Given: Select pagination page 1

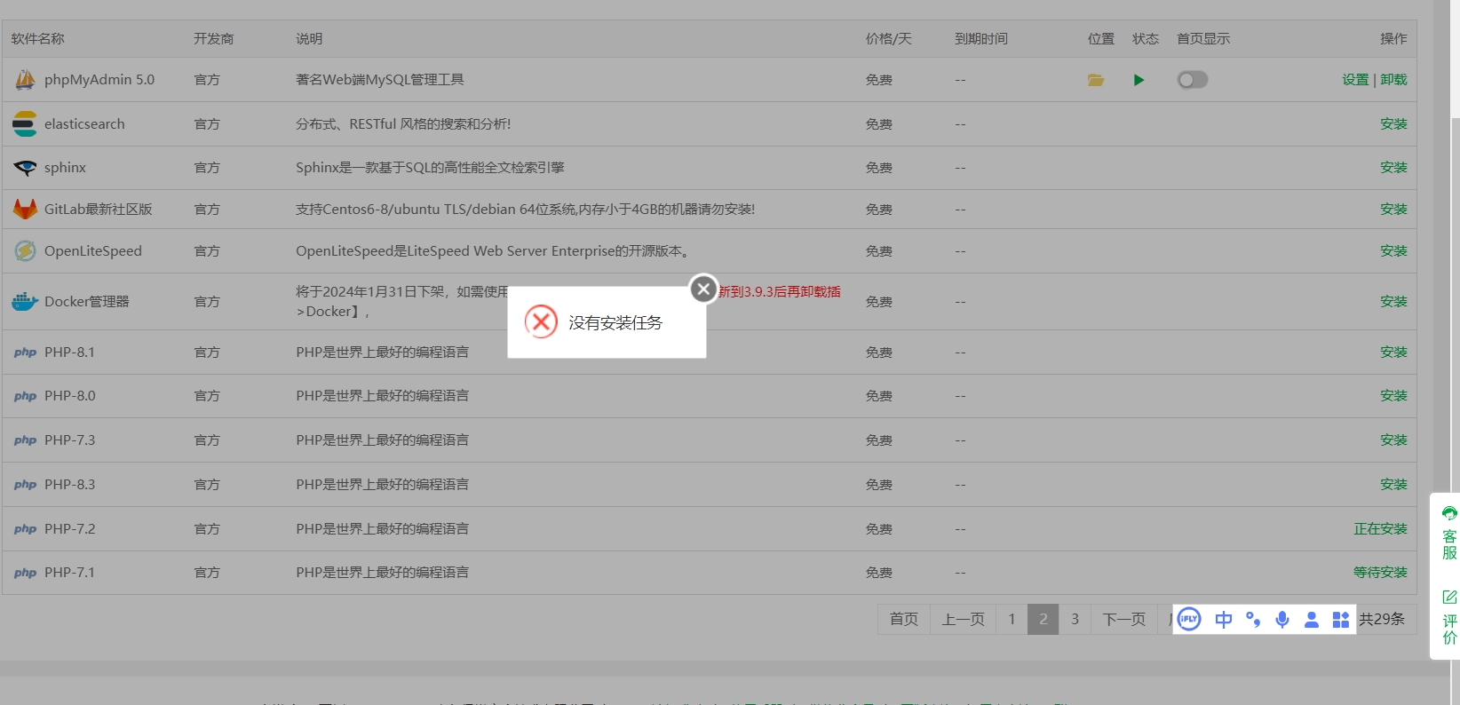Looking at the screenshot, I should (x=1012, y=619).
